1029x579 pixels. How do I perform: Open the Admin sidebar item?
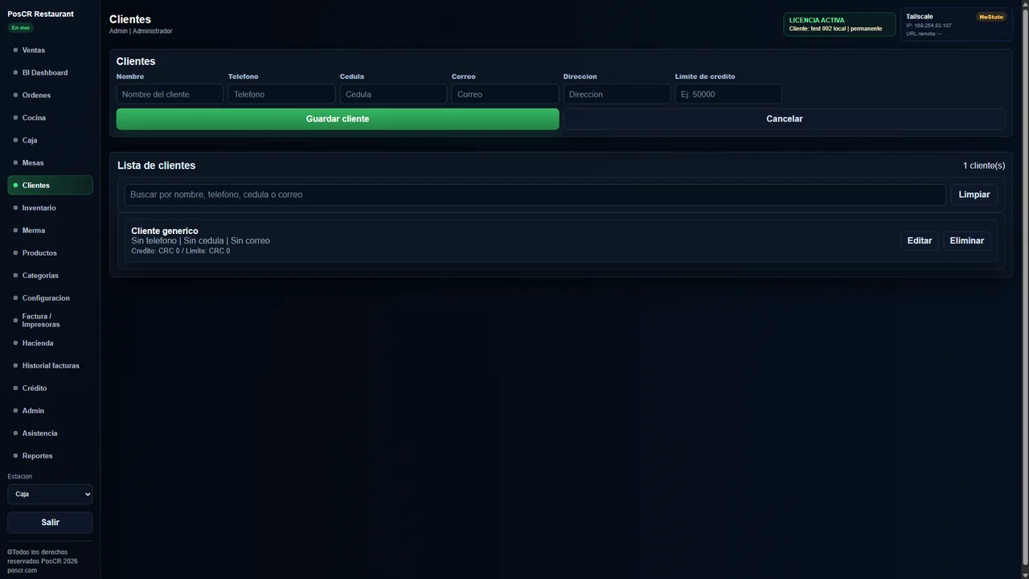[50, 410]
